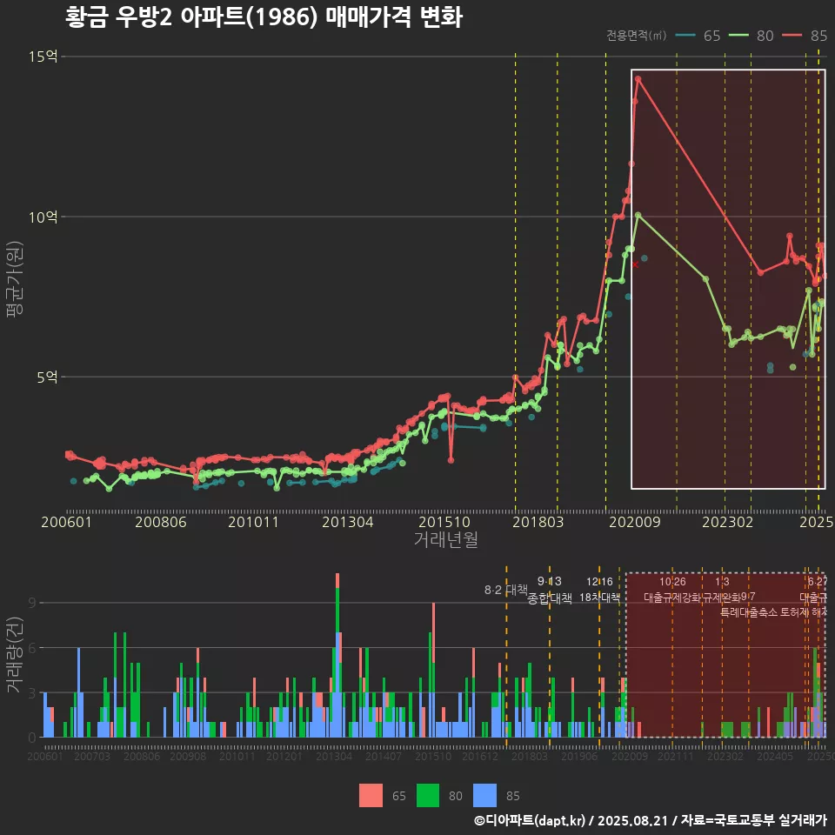Click the green 80 swatch in volume legend

[428, 796]
